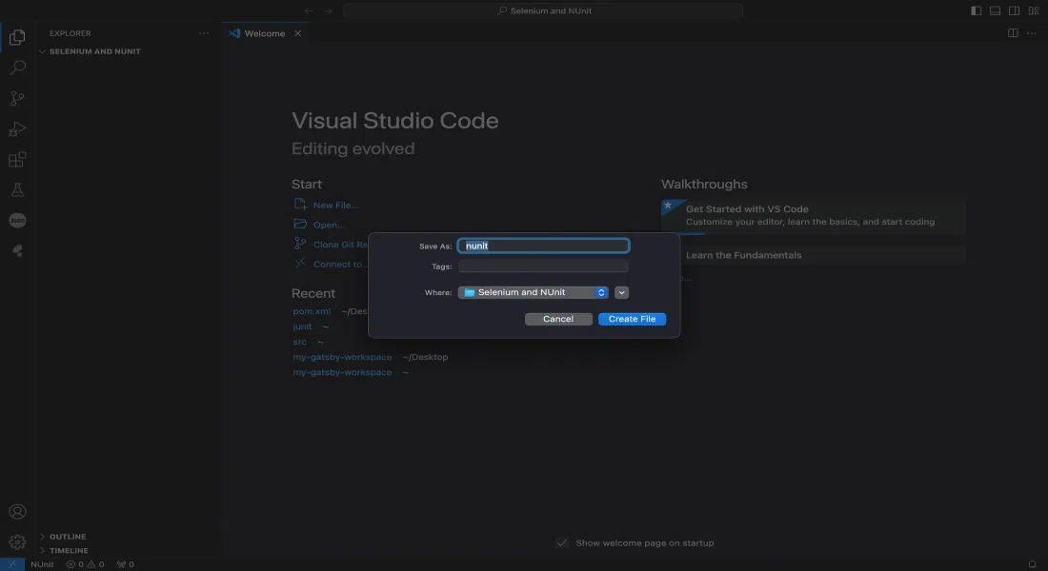Viewport: 1048px width, 571px height.
Task: Open the Manage gear icon
Action: click(x=17, y=541)
